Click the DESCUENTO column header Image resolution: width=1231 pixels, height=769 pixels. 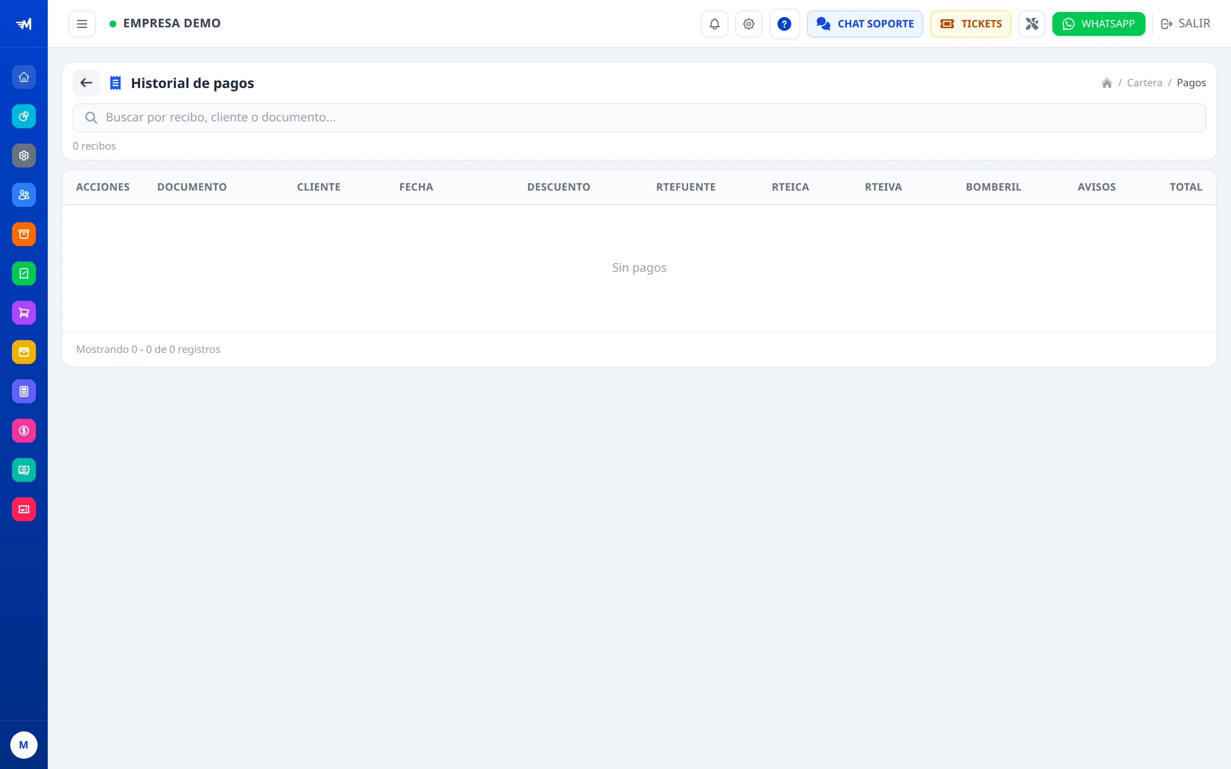pyautogui.click(x=559, y=187)
